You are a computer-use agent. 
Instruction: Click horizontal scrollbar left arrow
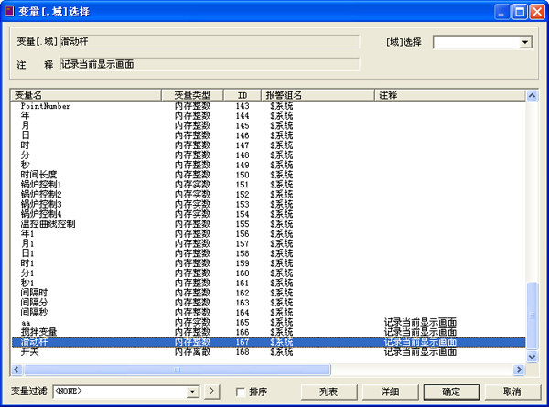16,370
